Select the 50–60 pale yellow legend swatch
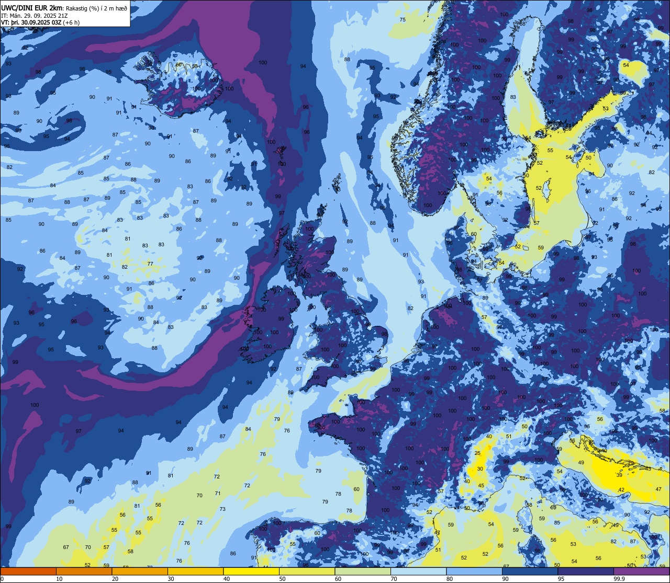670x583 pixels. pos(307,571)
